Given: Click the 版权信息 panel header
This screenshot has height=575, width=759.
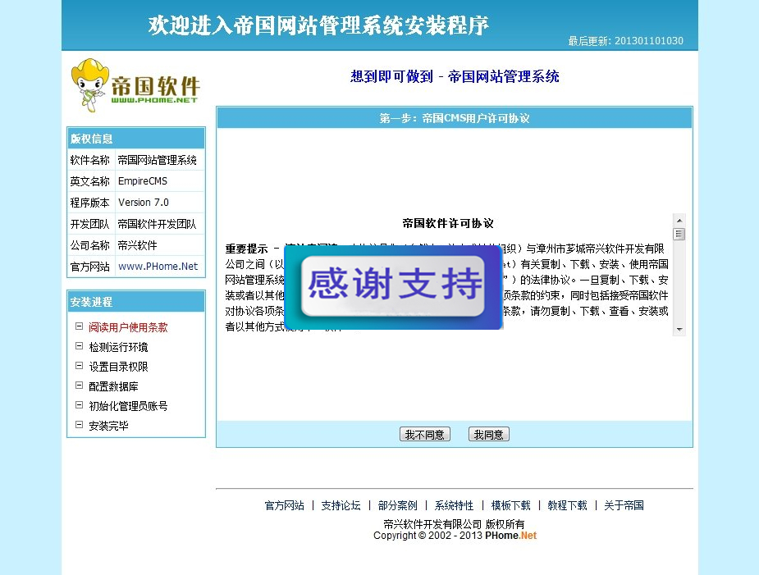Looking at the screenshot, I should click(x=136, y=139).
